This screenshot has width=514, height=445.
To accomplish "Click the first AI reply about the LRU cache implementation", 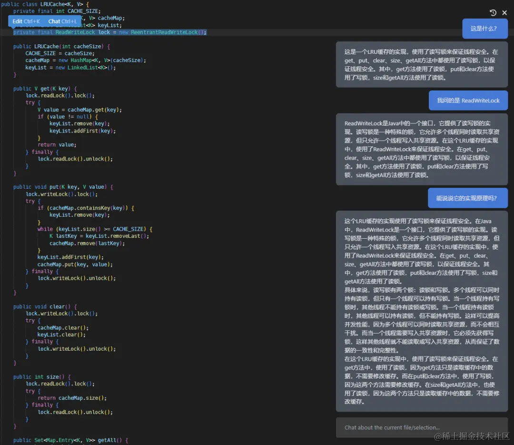I will point(422,65).
